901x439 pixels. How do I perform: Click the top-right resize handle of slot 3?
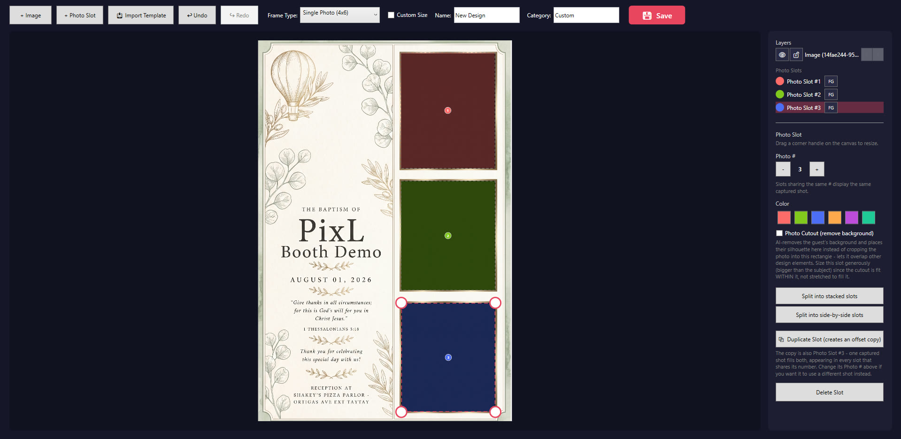click(495, 303)
